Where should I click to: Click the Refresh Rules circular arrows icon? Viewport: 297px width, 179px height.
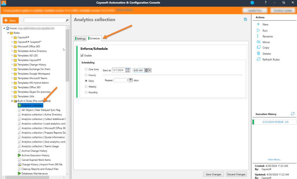[x=258, y=59]
